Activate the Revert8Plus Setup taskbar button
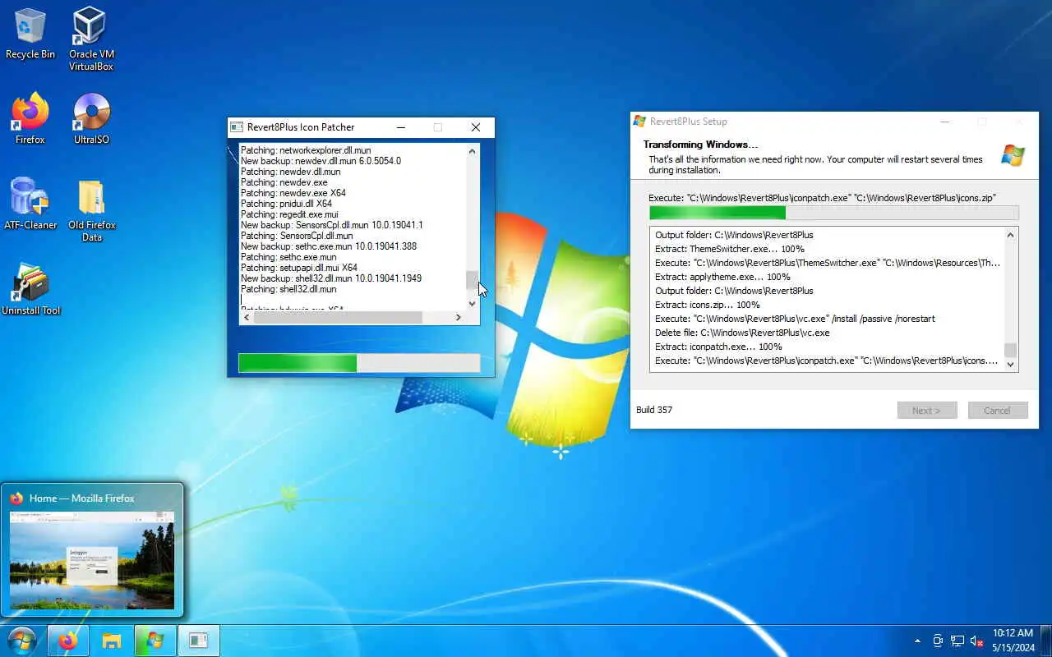 pos(155,641)
